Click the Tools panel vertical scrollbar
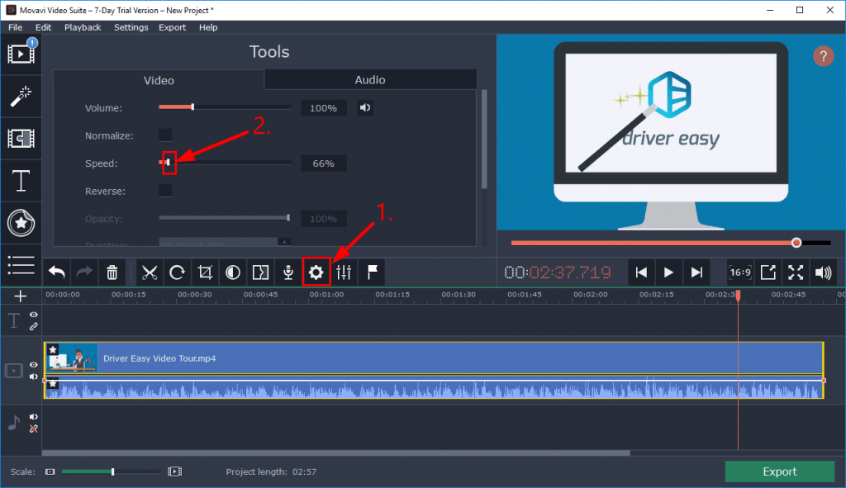 pyautogui.click(x=484, y=139)
